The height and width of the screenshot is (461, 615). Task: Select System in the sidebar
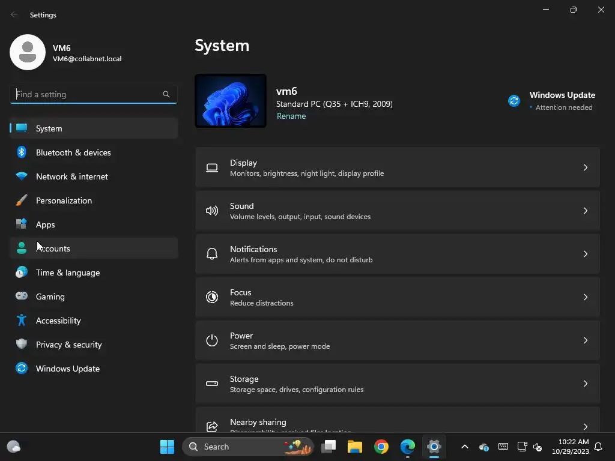point(94,128)
